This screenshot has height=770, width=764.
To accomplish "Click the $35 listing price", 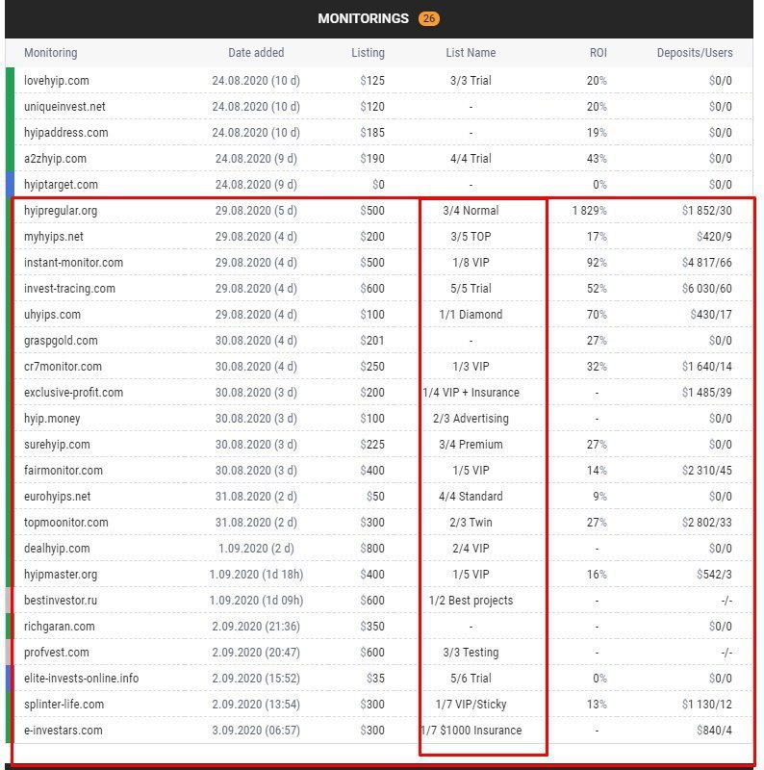I will (x=375, y=679).
